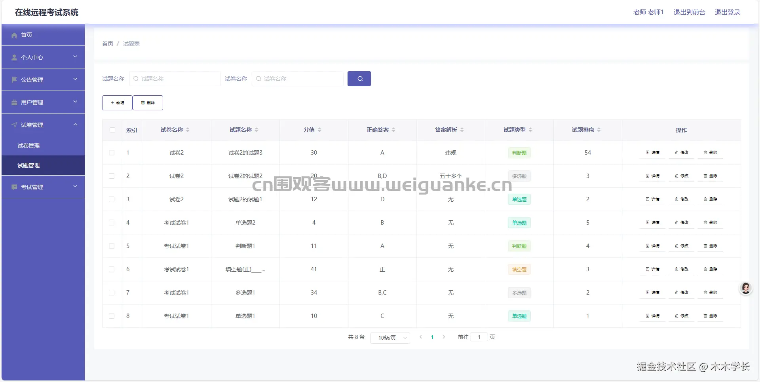Click the 用户管理 briefcase icon

click(14, 102)
